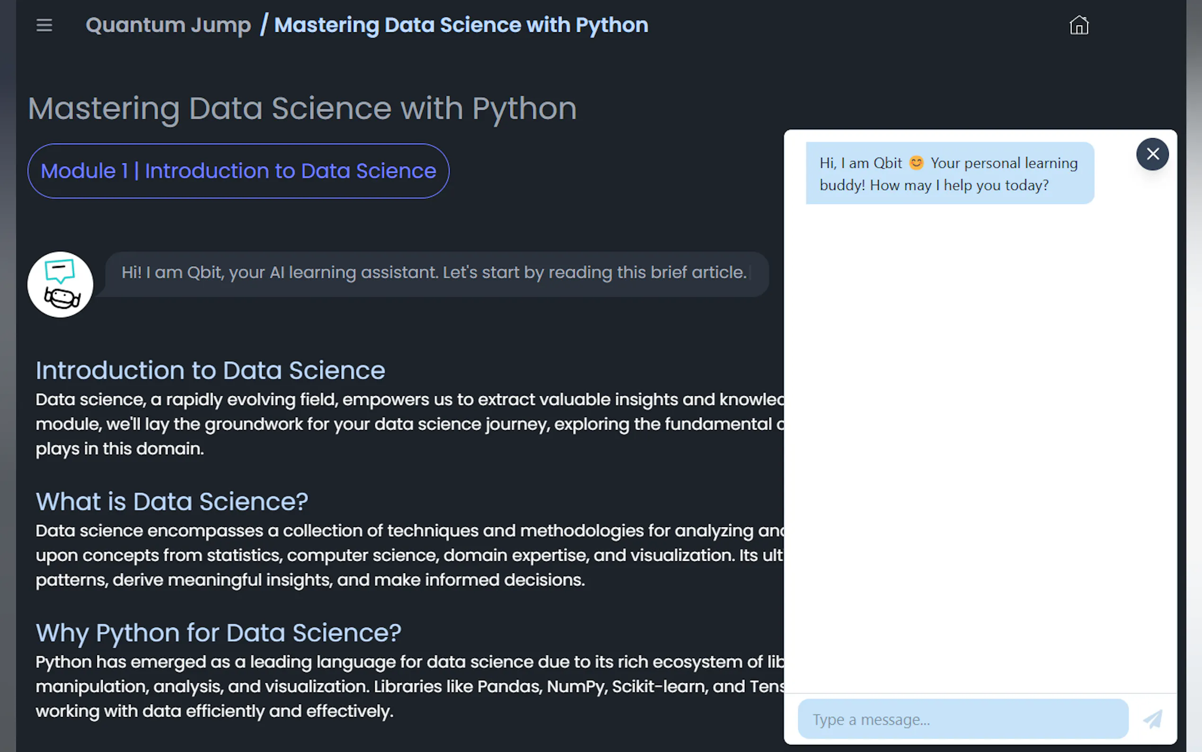The width and height of the screenshot is (1202, 752).
Task: Click paragraph beginning Data science encompasses
Action: coord(398,555)
